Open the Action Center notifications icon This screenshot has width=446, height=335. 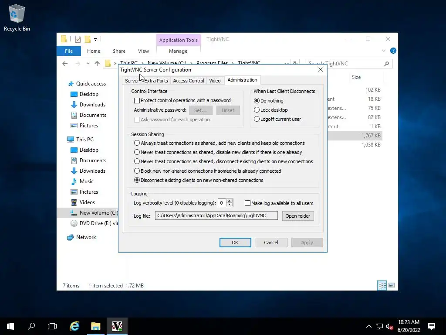tap(432, 326)
